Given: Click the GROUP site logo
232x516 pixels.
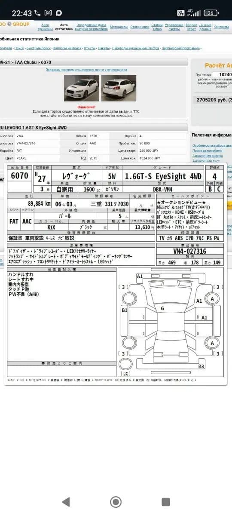Looking at the screenshot, I should click(x=15, y=25).
